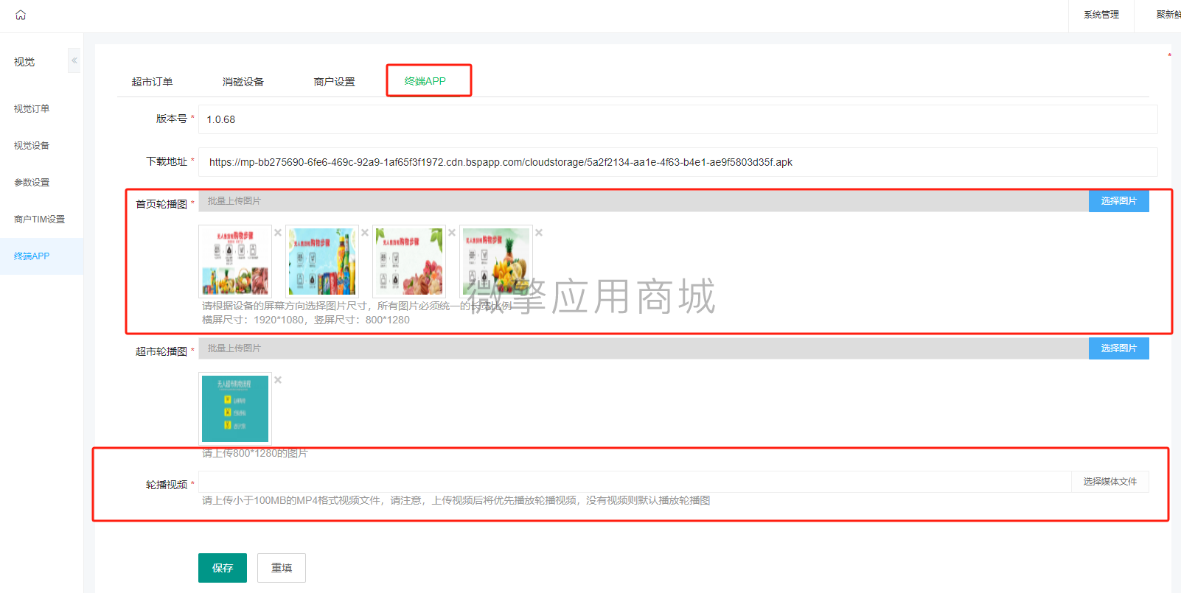This screenshot has height=593, width=1181.
Task: Click the 首页轮播图 field label
Action: pos(161,204)
